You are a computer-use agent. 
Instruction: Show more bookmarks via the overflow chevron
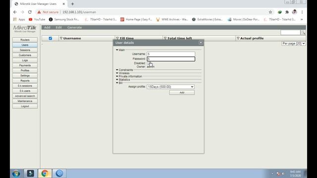302,19
